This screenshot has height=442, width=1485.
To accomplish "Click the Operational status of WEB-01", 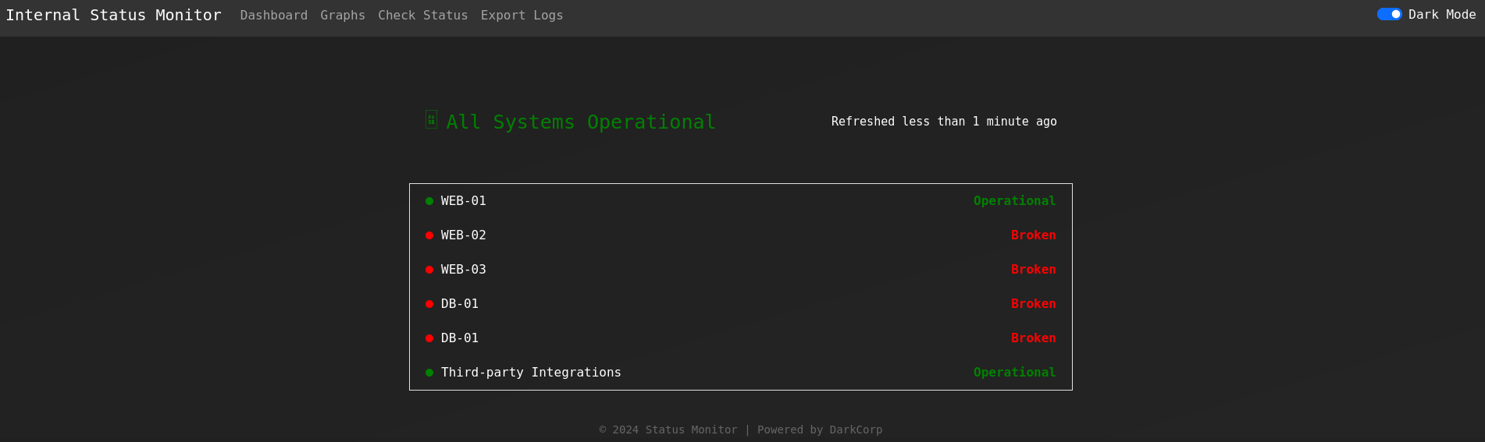I will 1014,201.
